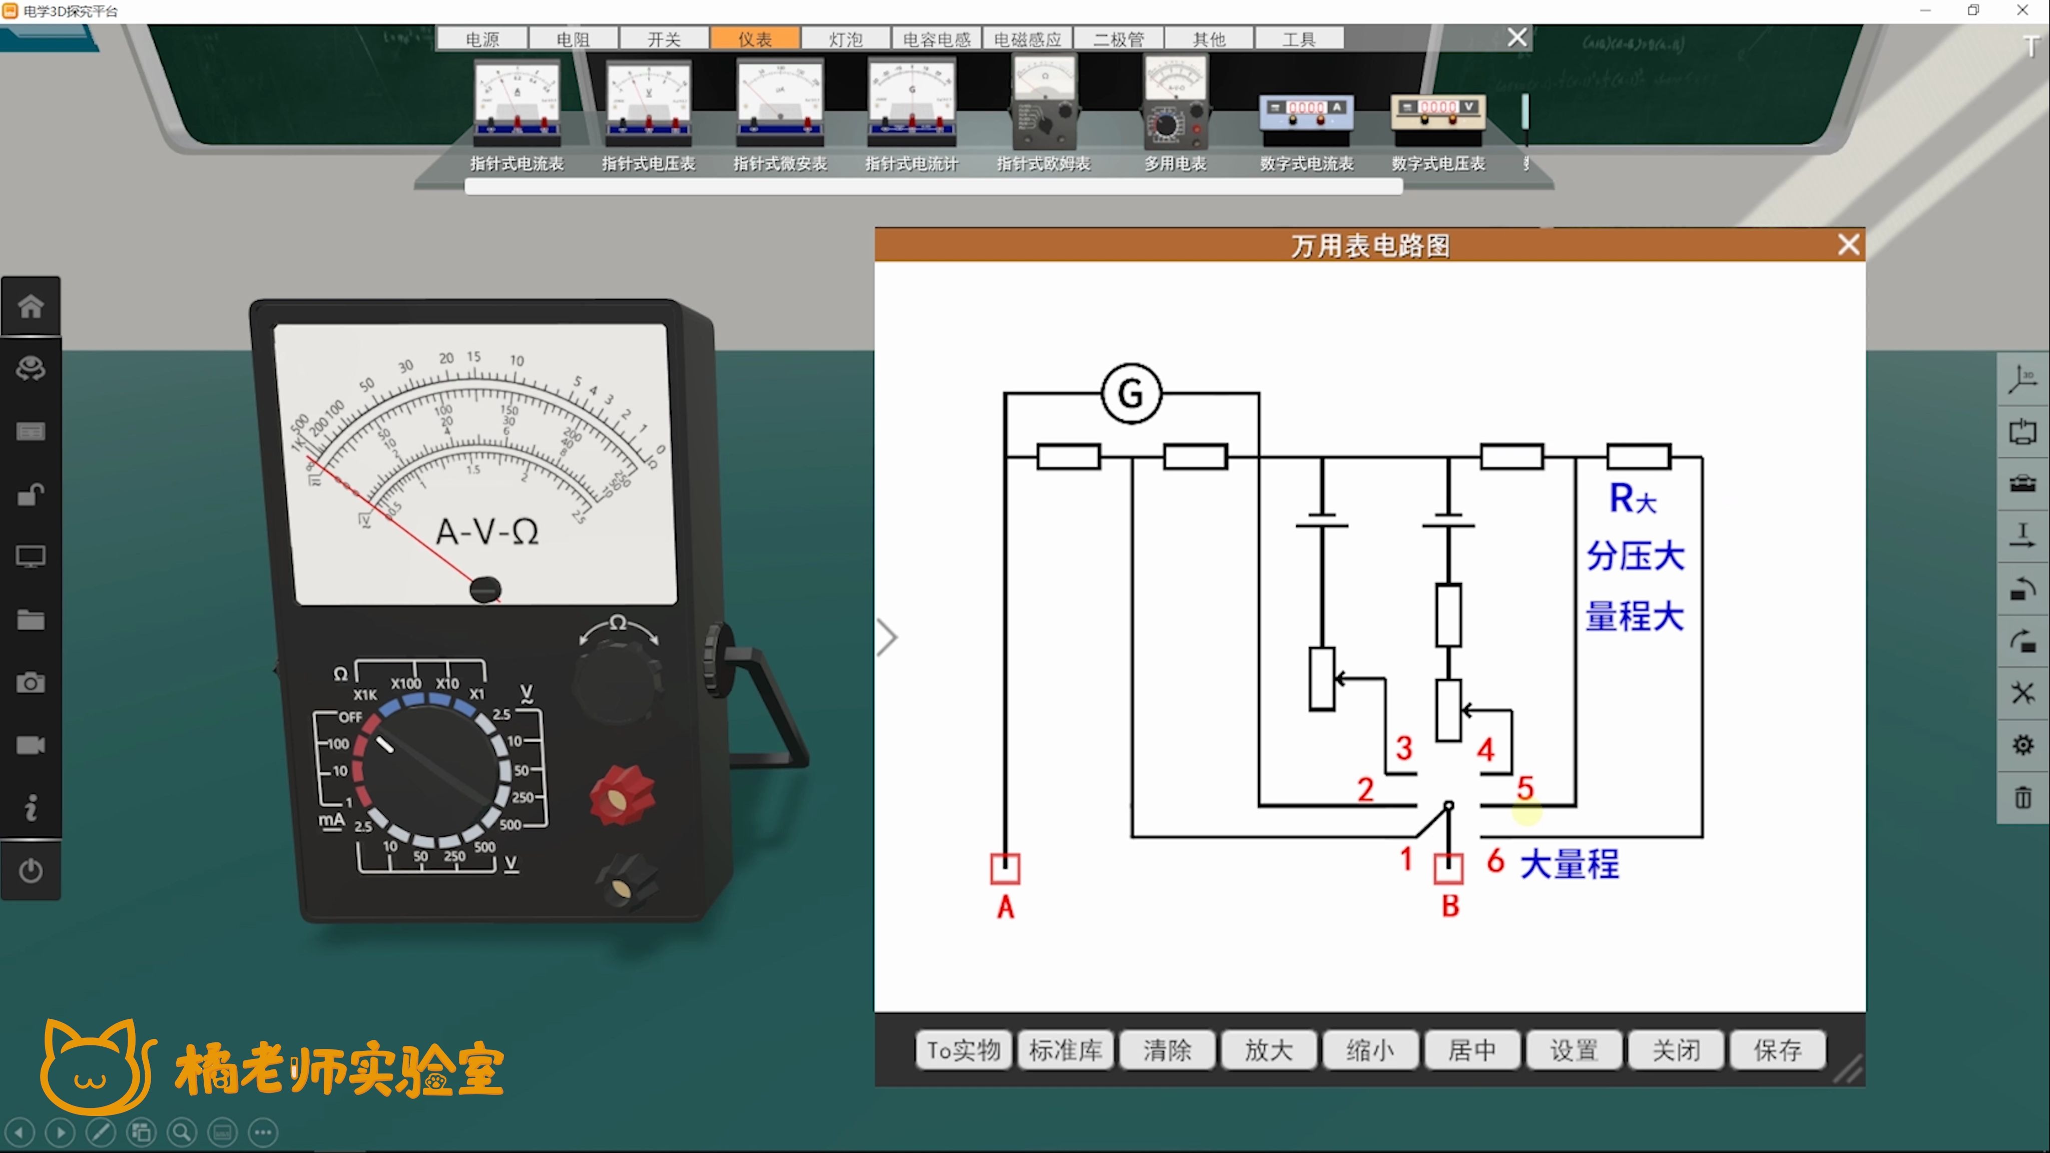Toggle the unlock padlock icon in sidebar

tap(30, 494)
